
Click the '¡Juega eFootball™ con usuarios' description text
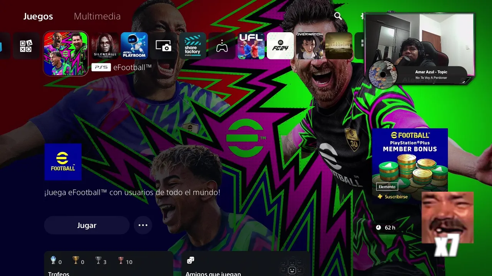(x=132, y=192)
